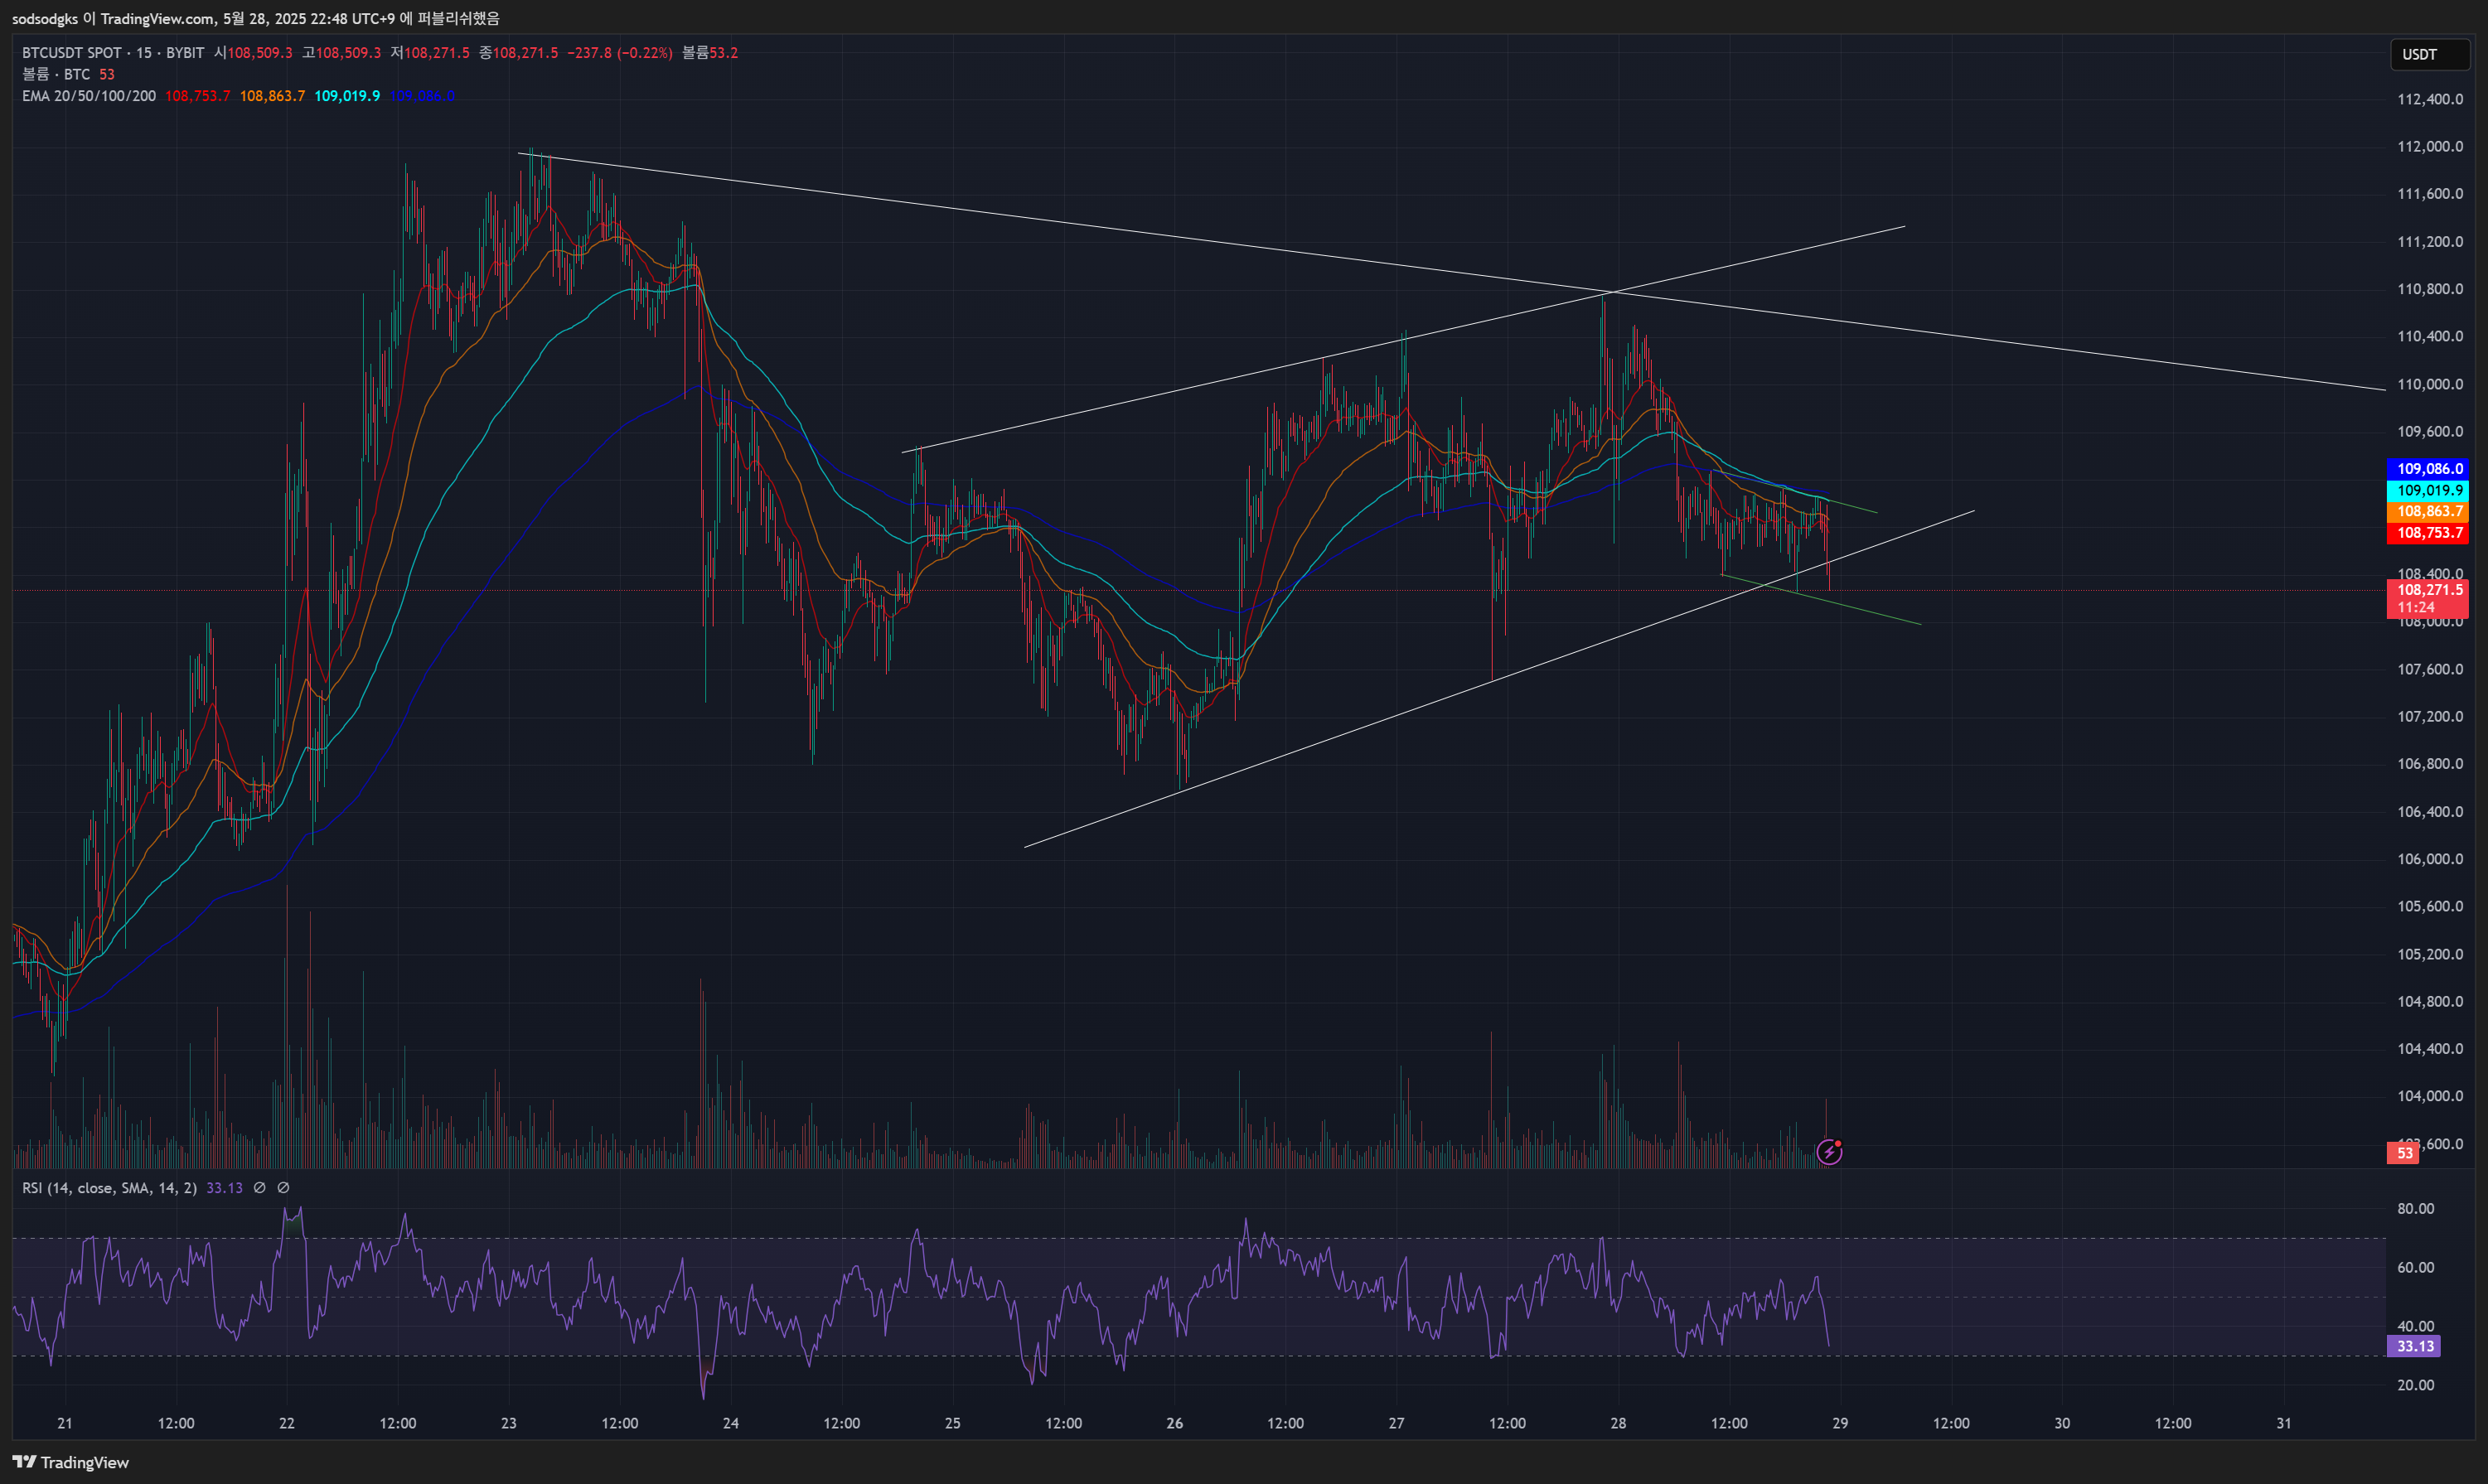Click the 104,000.0 price-axis tick
Image resolution: width=2488 pixels, height=1484 pixels.
2430,1096
